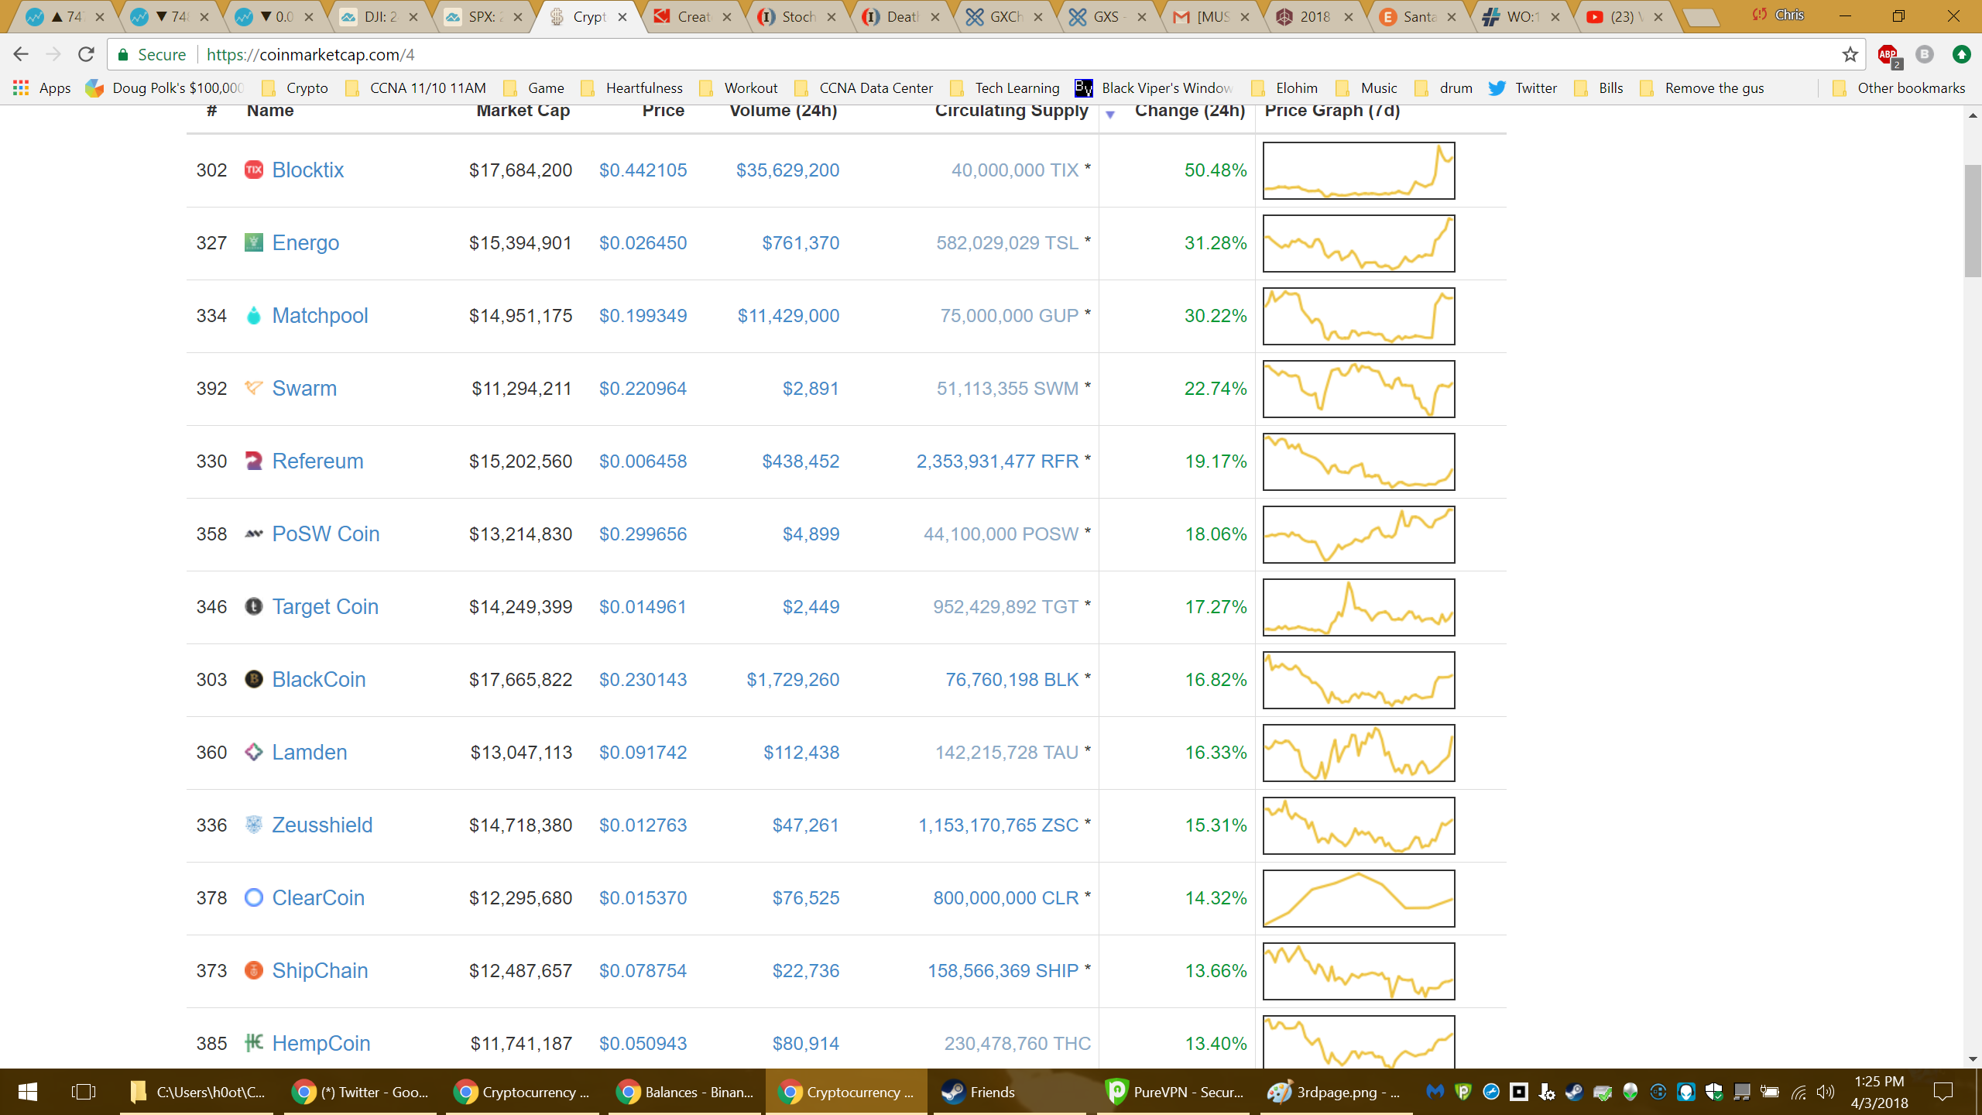The image size is (1982, 1115).
Task: Click the ClearCoin circle icon
Action: pos(253,898)
